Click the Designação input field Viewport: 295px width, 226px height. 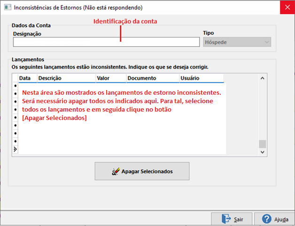pyautogui.click(x=106, y=42)
